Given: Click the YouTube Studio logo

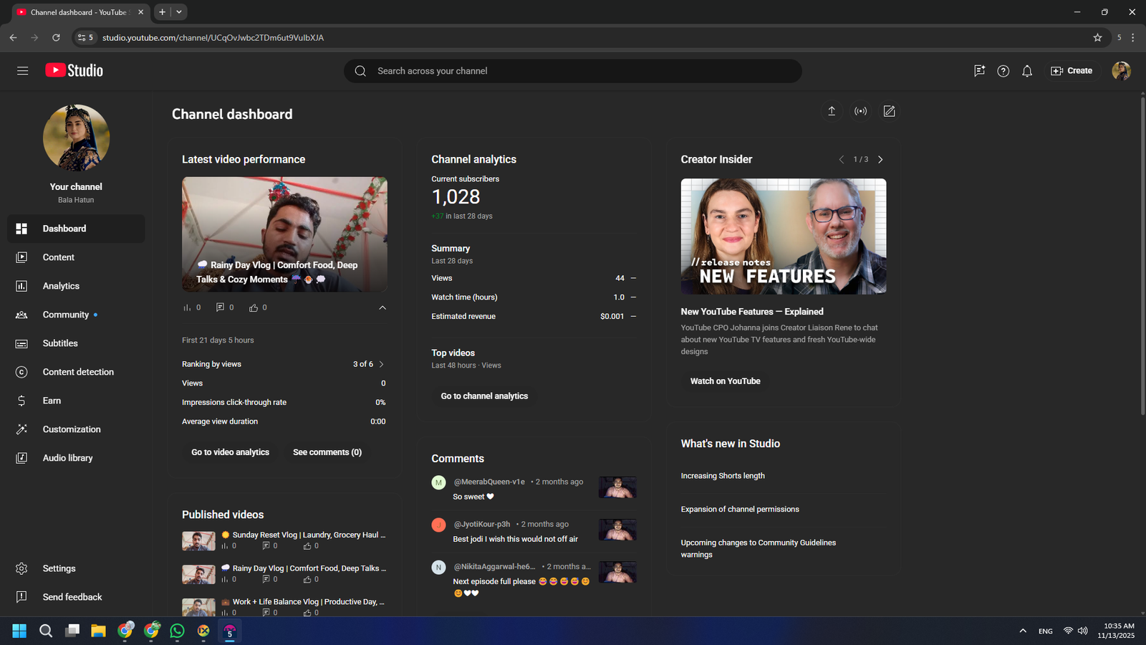Looking at the screenshot, I should coord(74,70).
